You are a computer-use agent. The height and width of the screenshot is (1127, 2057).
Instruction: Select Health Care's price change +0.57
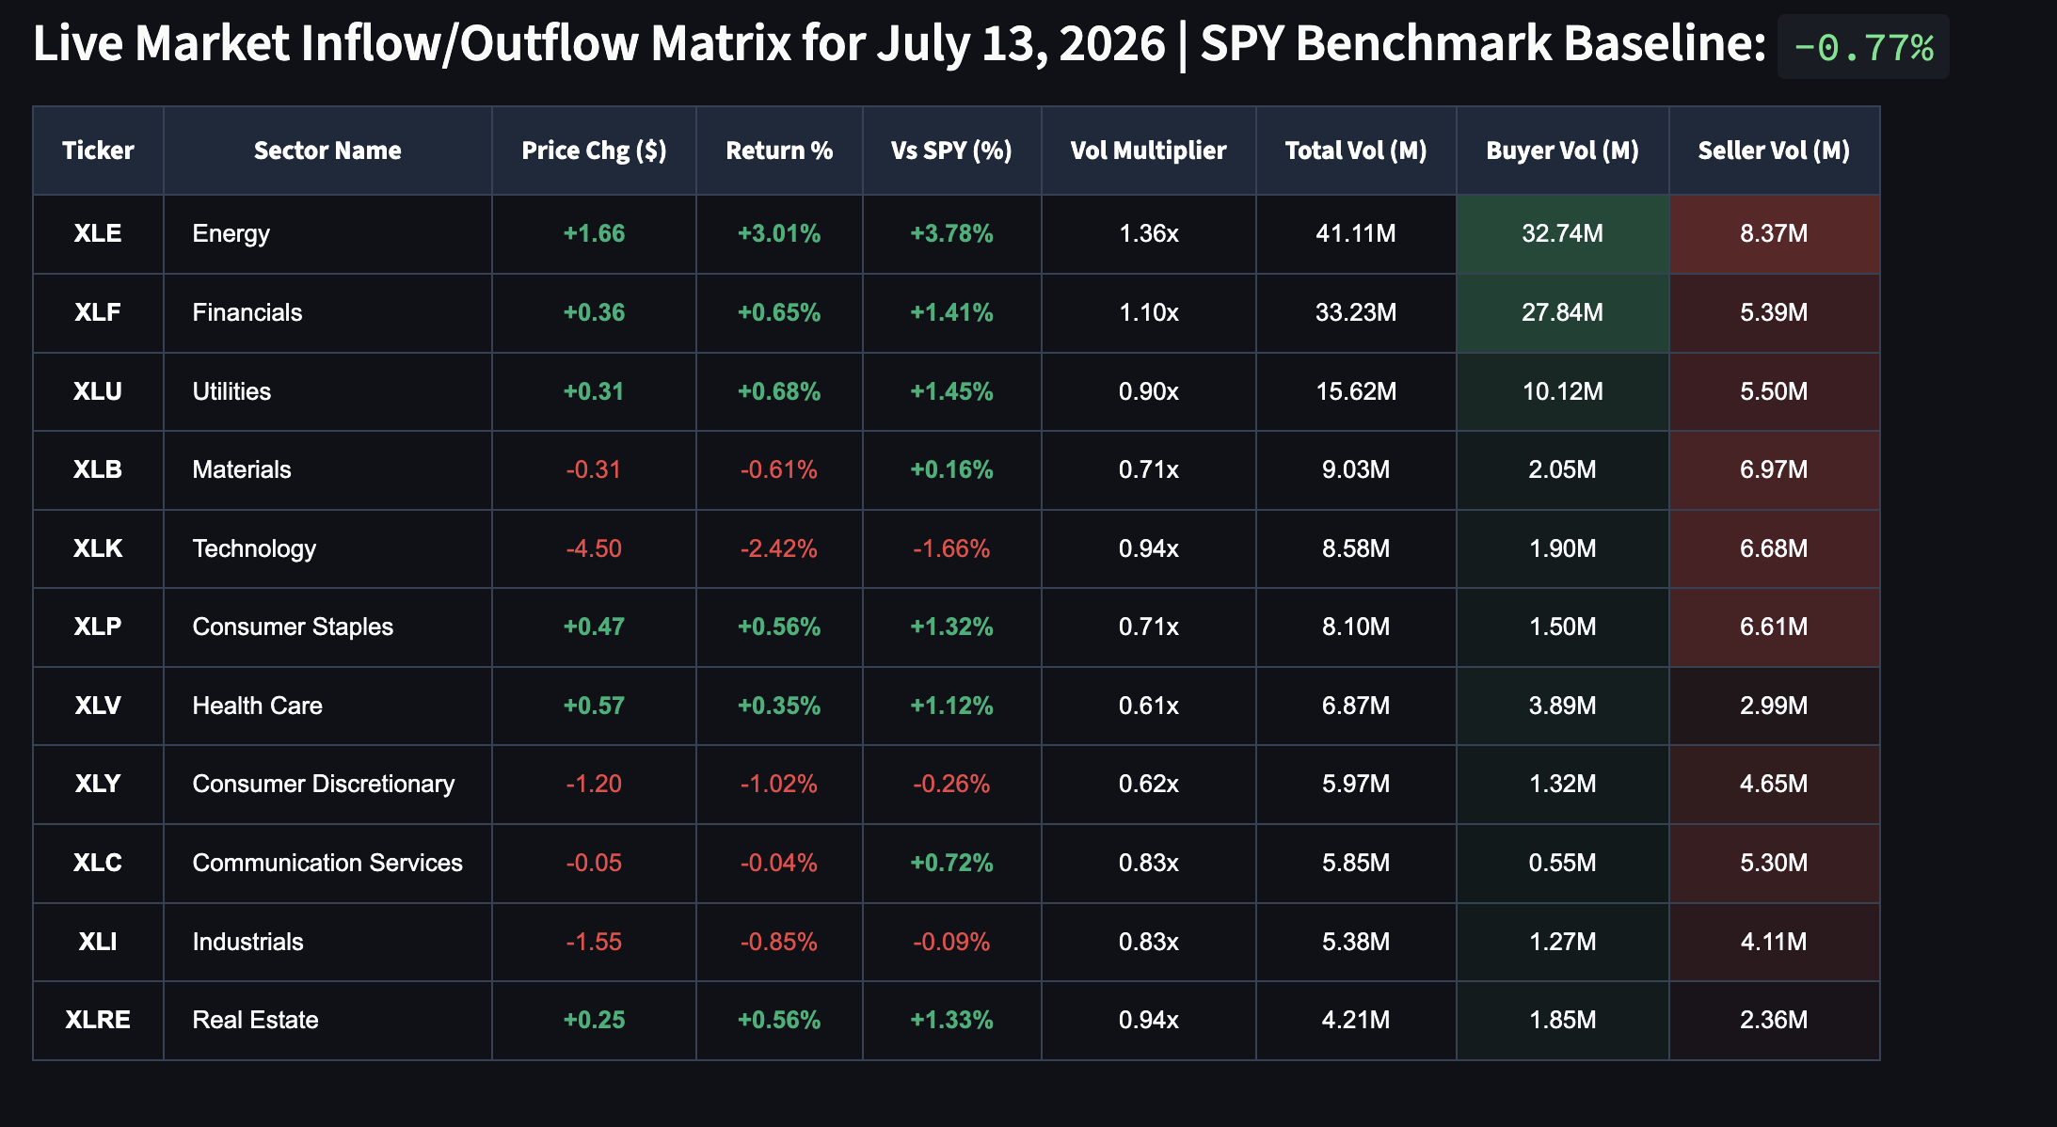point(594,706)
